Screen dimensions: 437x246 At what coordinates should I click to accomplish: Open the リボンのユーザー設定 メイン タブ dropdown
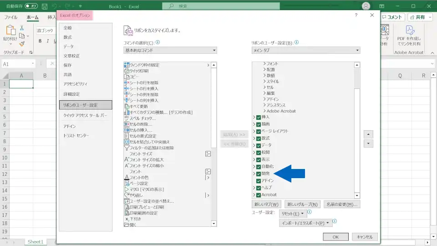point(305,50)
